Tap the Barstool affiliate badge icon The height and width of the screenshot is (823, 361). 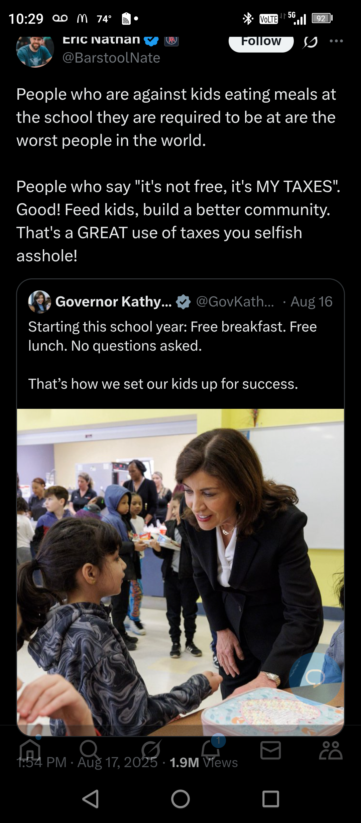[171, 40]
